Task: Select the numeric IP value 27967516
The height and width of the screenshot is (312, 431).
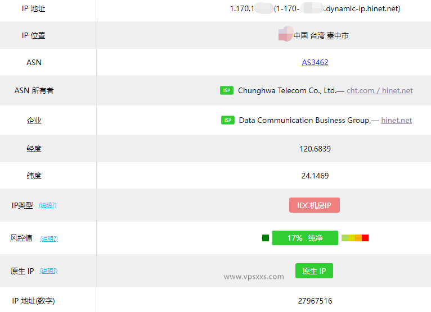Action: coord(315,301)
